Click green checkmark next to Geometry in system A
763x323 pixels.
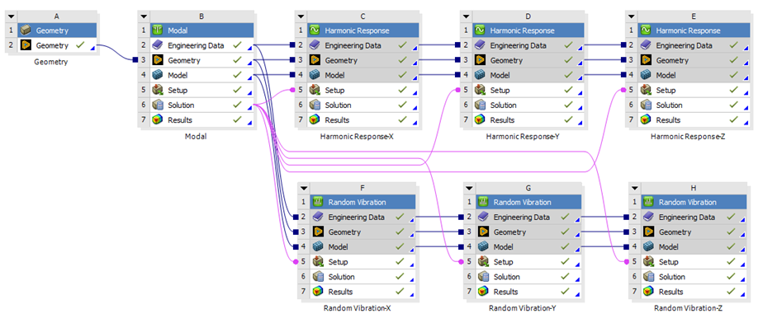pyautogui.click(x=80, y=45)
